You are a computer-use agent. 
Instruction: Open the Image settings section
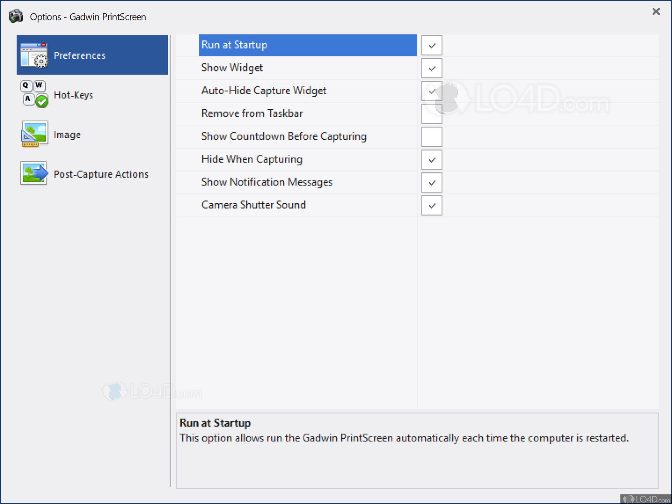pyautogui.click(x=92, y=134)
